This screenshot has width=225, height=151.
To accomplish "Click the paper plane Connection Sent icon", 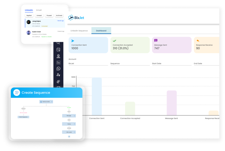I will point(73,41).
